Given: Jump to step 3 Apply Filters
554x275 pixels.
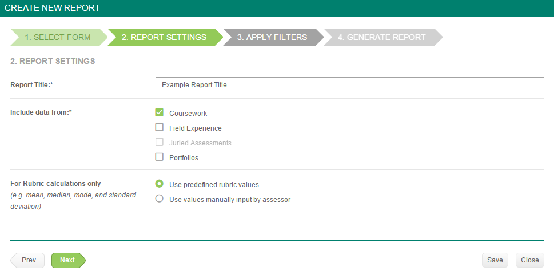Looking at the screenshot, I should point(272,37).
